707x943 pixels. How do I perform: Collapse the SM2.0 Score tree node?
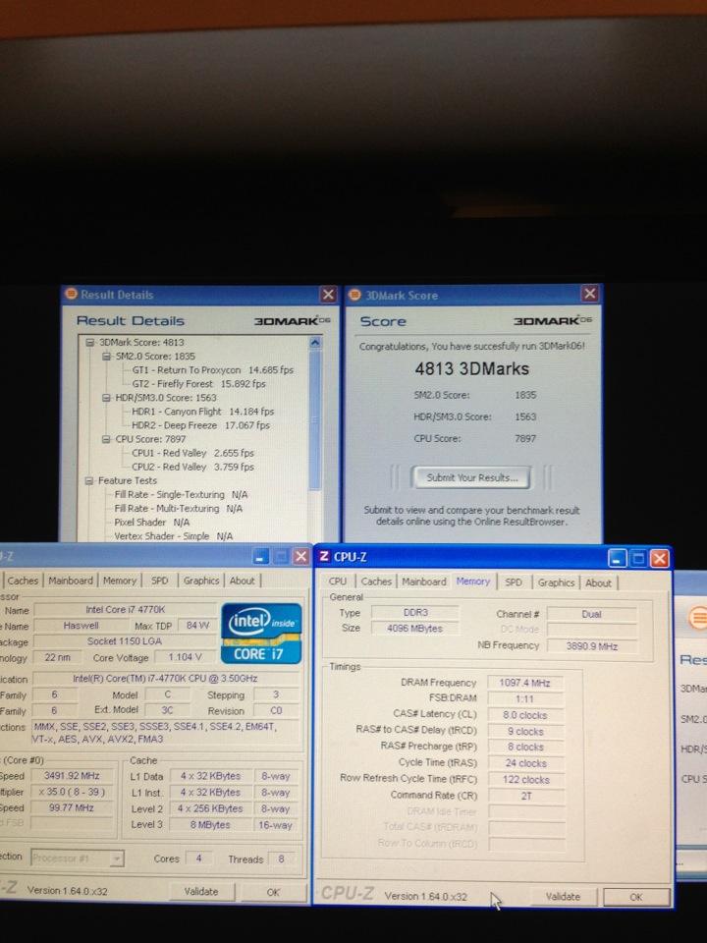[106, 357]
